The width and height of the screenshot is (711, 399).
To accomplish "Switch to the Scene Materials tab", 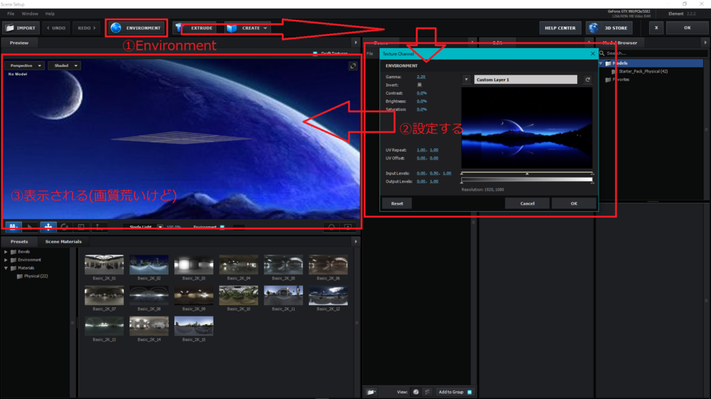I will [63, 242].
